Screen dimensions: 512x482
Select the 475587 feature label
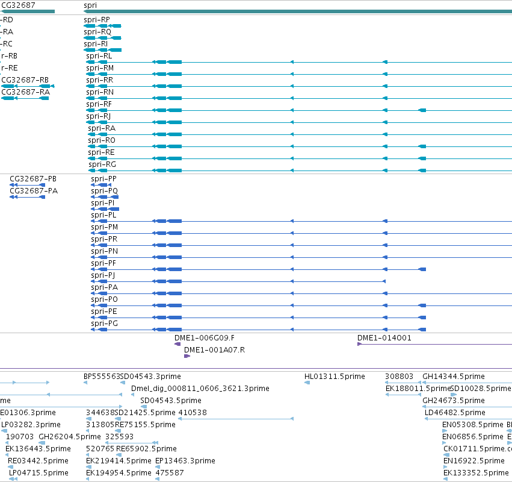pyautogui.click(x=170, y=473)
